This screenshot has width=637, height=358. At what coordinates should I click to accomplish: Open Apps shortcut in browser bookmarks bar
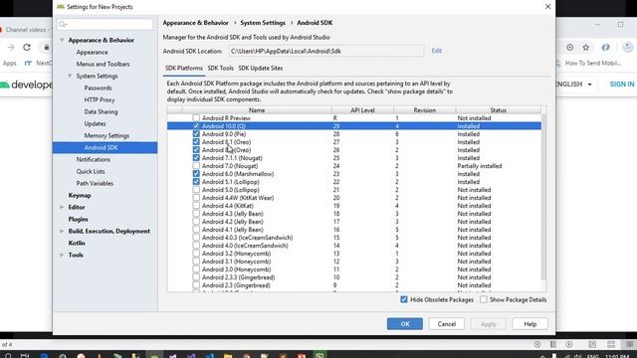pyautogui.click(x=9, y=63)
